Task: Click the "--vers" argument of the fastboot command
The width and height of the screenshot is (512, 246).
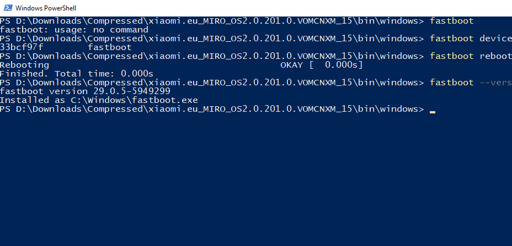Action: point(495,83)
